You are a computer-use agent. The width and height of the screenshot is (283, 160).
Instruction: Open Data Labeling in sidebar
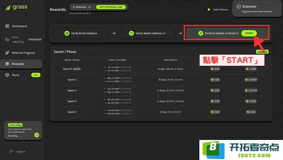tap(18, 39)
